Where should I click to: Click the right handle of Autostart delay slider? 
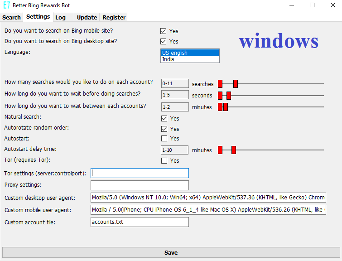click(234, 150)
